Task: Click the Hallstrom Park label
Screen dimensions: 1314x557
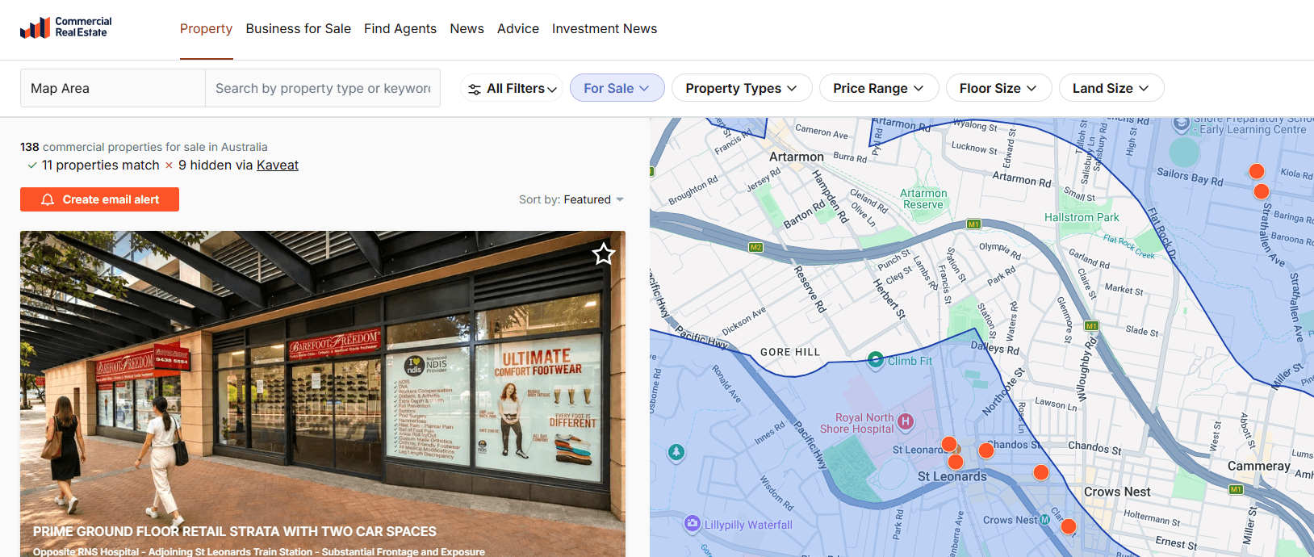Action: pos(1082,217)
